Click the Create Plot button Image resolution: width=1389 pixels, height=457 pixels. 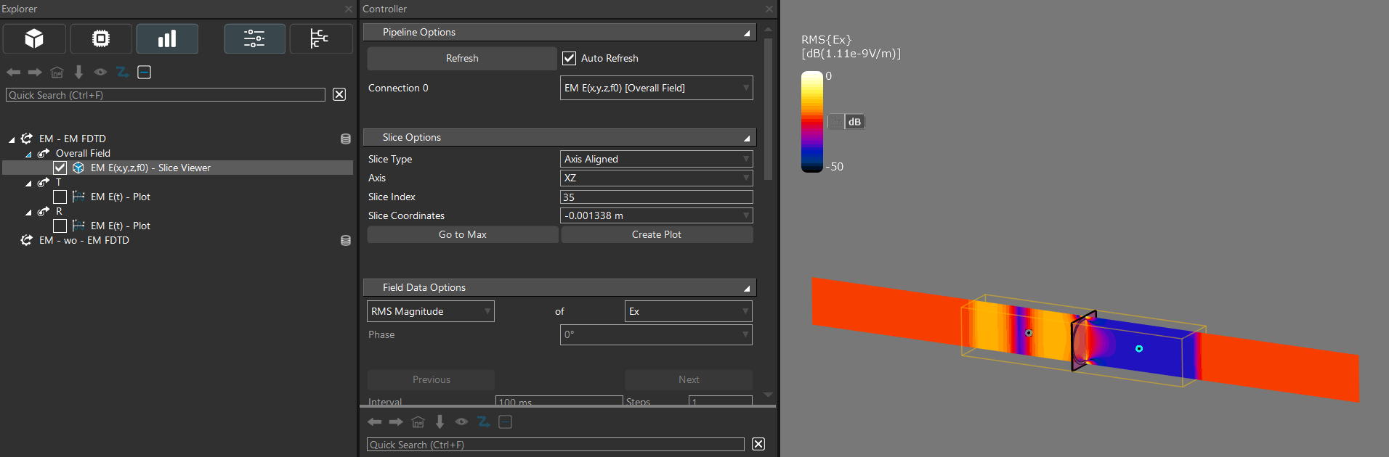click(656, 234)
